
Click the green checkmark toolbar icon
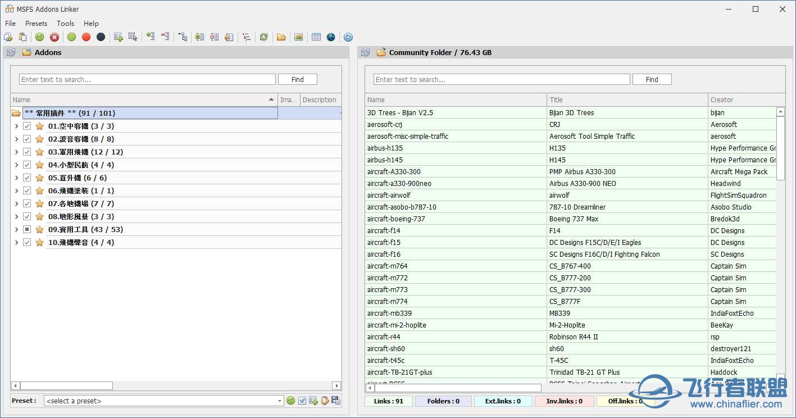(x=39, y=37)
